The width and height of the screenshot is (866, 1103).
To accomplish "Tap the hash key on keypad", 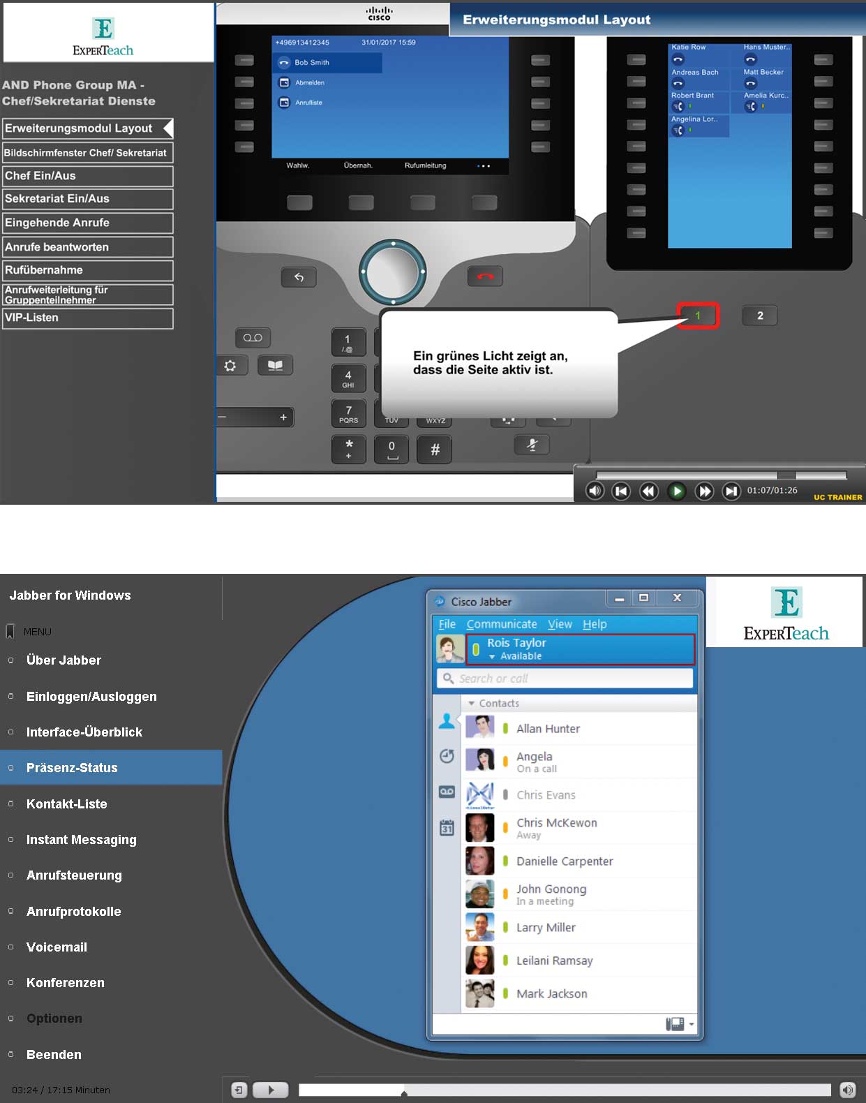I will [434, 449].
